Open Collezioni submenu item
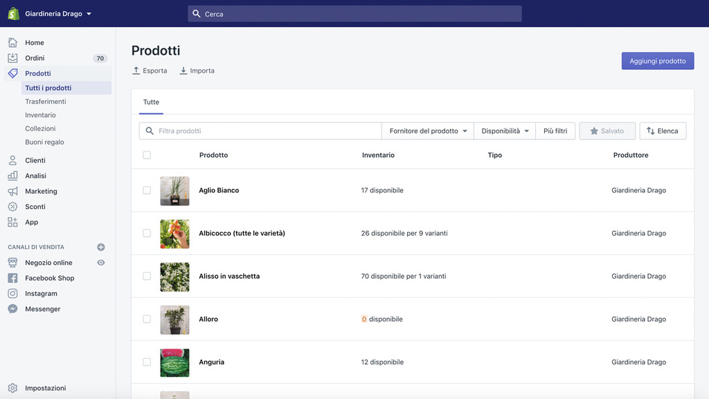Image resolution: width=709 pixels, height=399 pixels. pyautogui.click(x=40, y=129)
